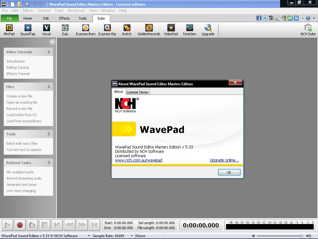Jump to start with the Go to Start button
The width and height of the screenshot is (318, 239).
click(x=57, y=225)
